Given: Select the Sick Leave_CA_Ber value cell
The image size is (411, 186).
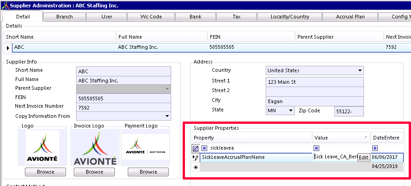Looking at the screenshot, I should pyautogui.click(x=335, y=157).
